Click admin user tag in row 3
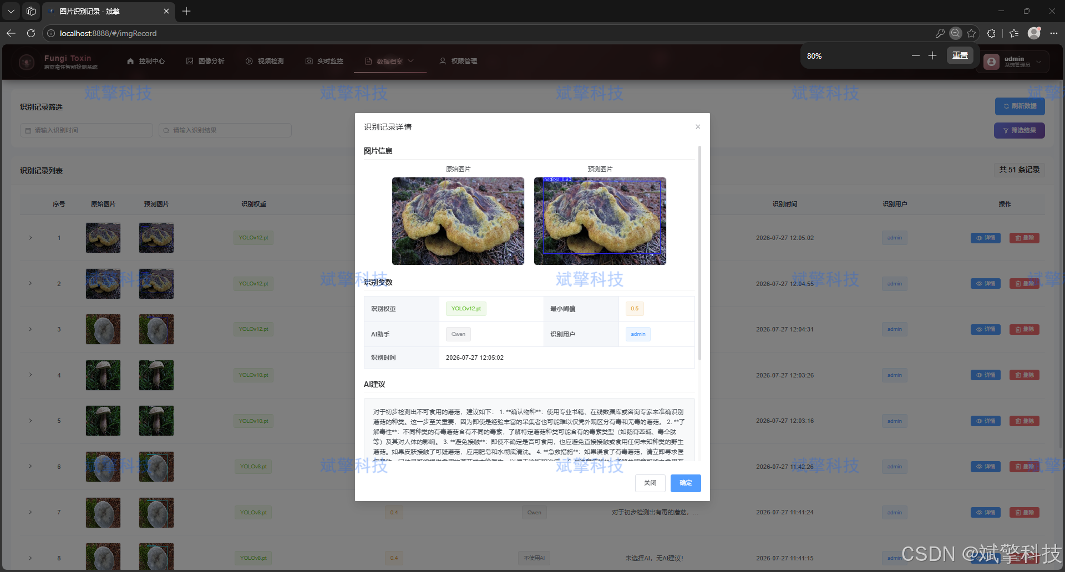The width and height of the screenshot is (1065, 572). 895,329
